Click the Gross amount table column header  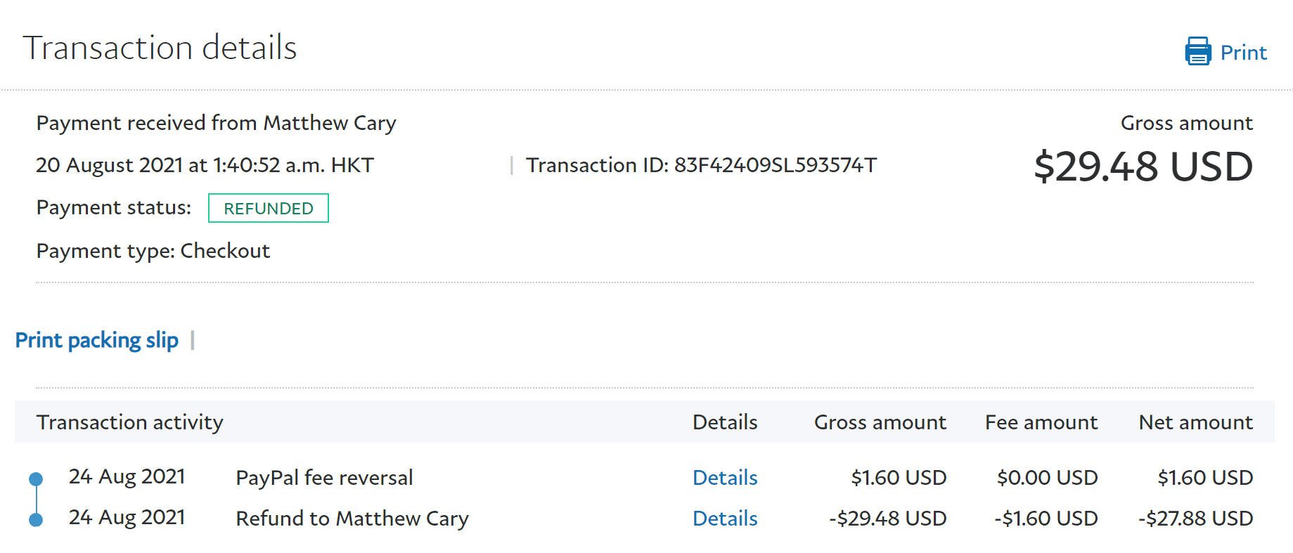click(880, 422)
